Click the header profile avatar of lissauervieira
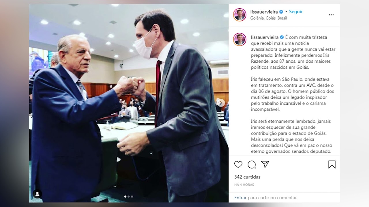The width and height of the screenshot is (369, 207). point(240,15)
